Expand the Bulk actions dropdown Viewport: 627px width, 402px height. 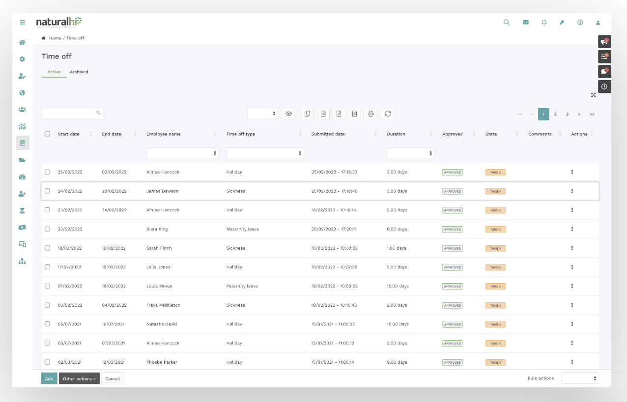[580, 378]
